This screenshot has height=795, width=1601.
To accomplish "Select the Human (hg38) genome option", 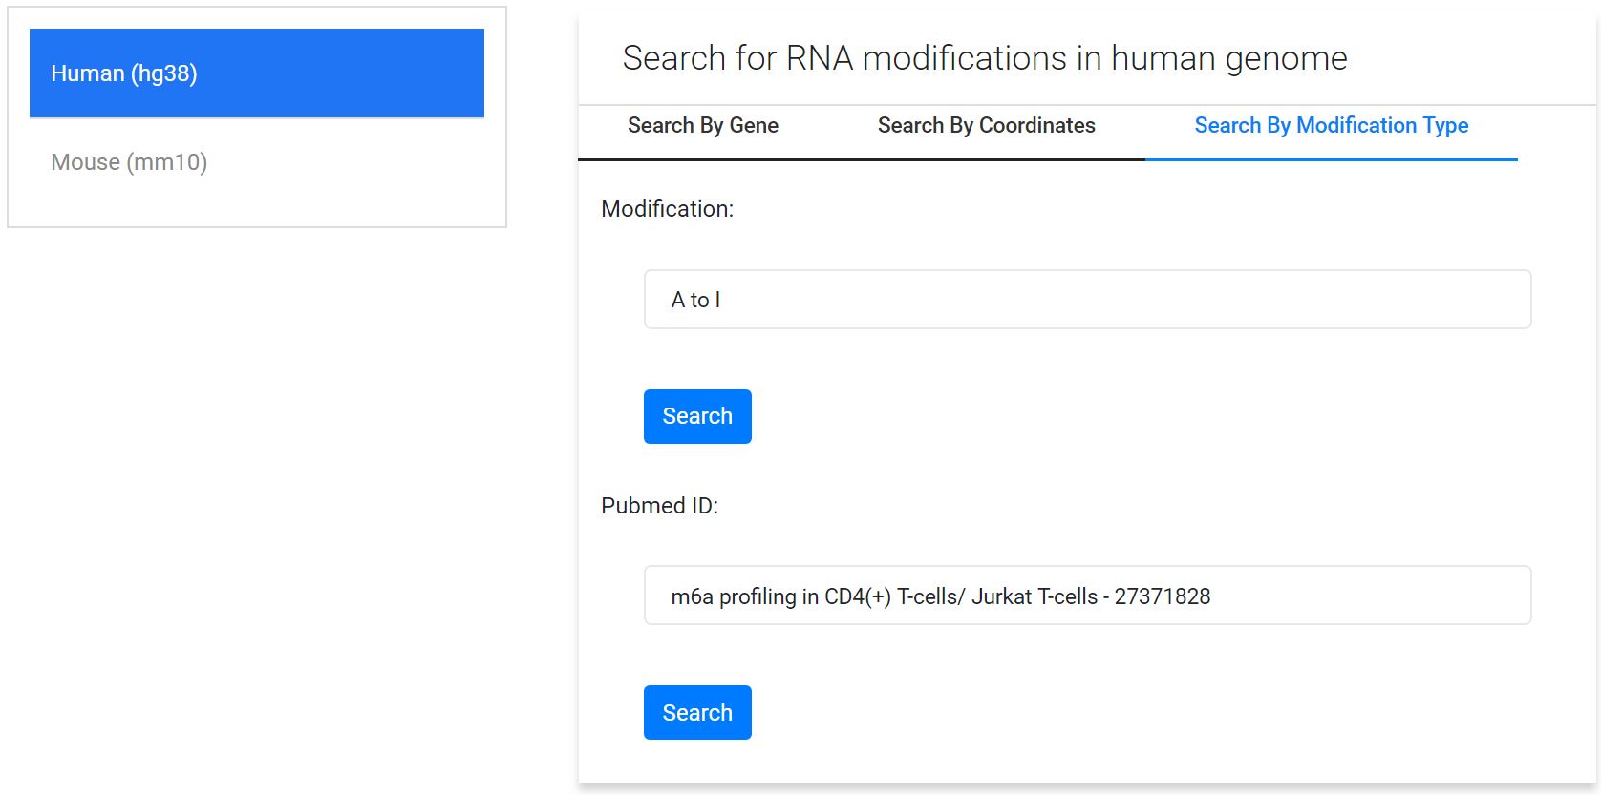I will click(x=256, y=73).
